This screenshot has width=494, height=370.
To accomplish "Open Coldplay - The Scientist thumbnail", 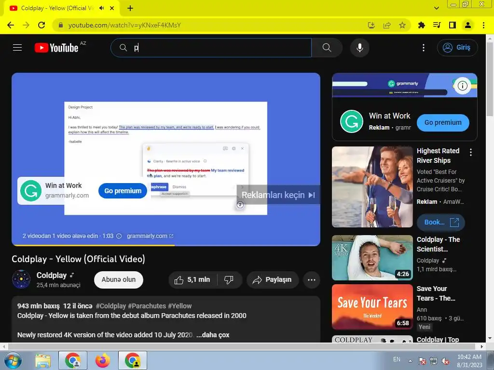I will click(x=372, y=258).
